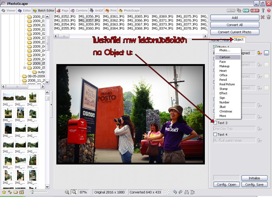Select Office in the object menu
This screenshot has height=197, width=272.
pyautogui.click(x=228, y=75)
